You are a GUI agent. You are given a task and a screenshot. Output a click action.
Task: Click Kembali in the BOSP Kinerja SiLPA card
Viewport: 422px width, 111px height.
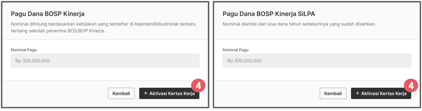click(333, 93)
